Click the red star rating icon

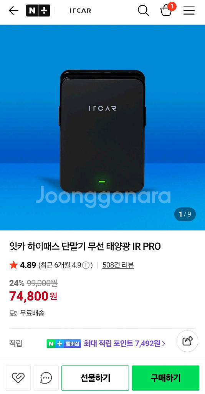13,265
